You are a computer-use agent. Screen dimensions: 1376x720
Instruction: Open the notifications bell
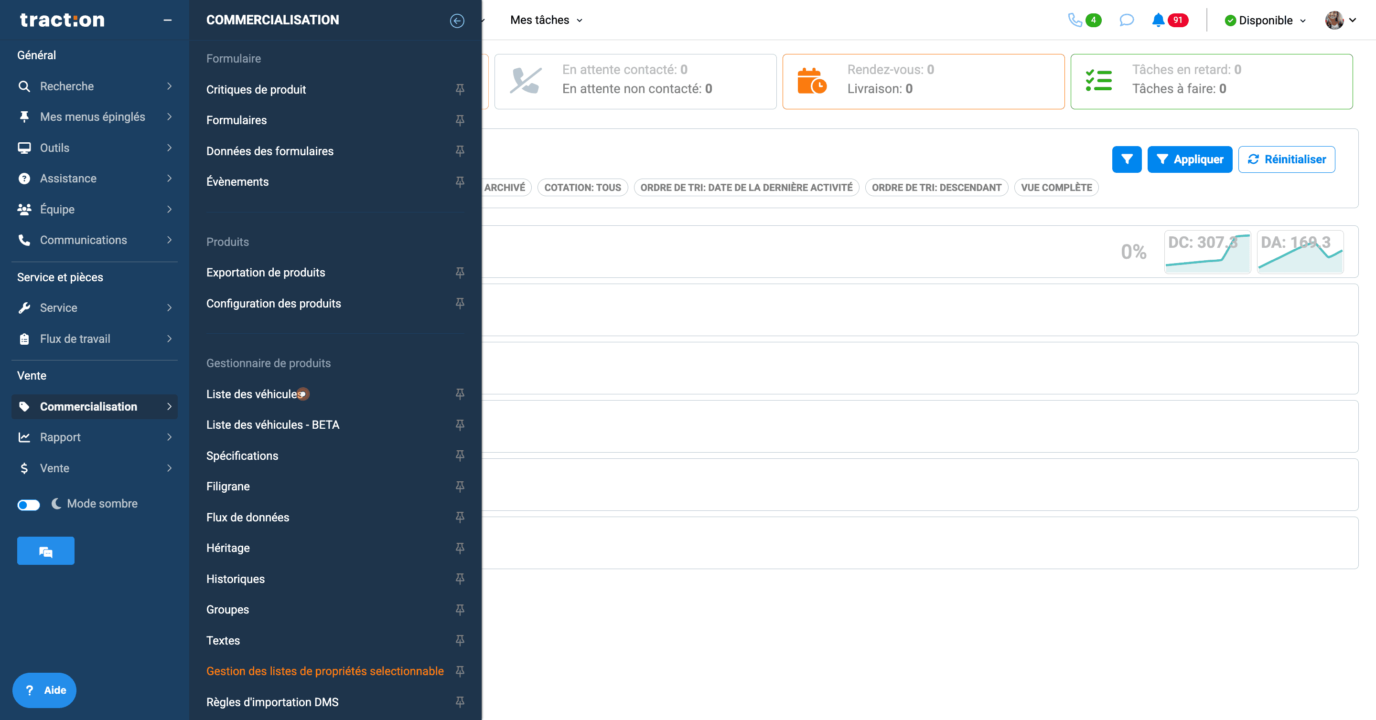tap(1158, 20)
